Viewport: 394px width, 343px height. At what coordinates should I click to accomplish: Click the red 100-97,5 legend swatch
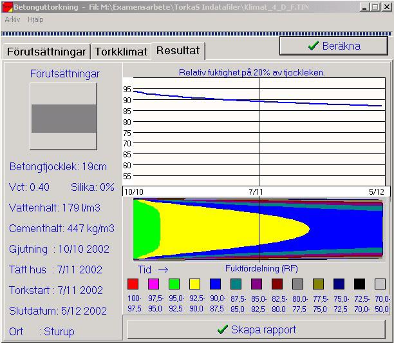tap(133, 284)
